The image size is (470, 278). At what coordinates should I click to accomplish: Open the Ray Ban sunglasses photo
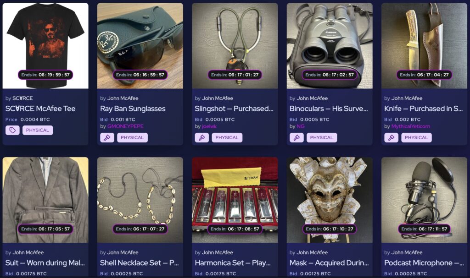click(x=140, y=46)
